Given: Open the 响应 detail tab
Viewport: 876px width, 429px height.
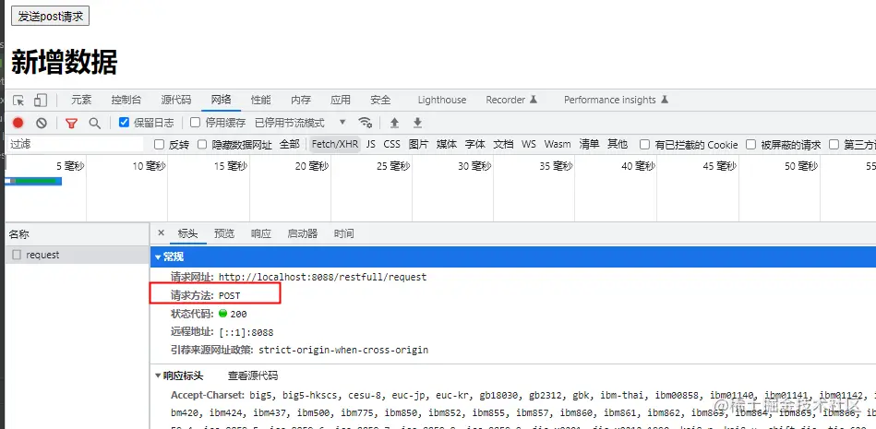Looking at the screenshot, I should tap(261, 233).
